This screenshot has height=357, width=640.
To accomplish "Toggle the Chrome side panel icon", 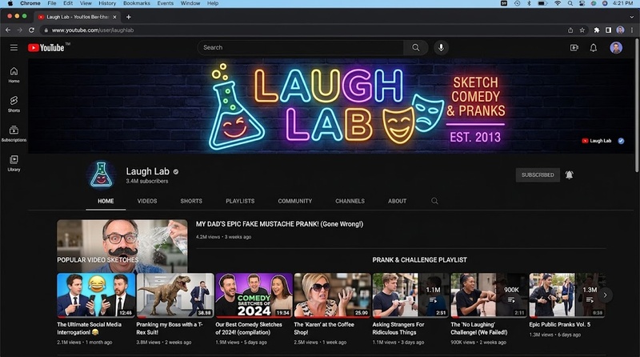I will click(608, 30).
